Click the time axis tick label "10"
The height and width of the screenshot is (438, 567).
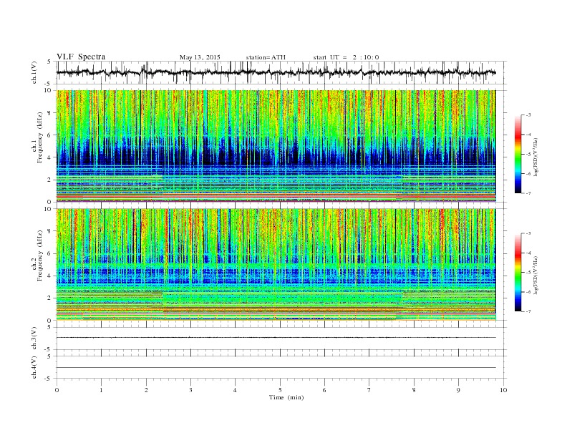pos(503,390)
